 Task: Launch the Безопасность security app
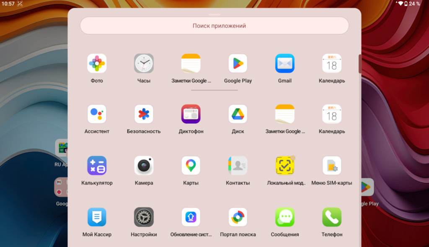click(144, 114)
